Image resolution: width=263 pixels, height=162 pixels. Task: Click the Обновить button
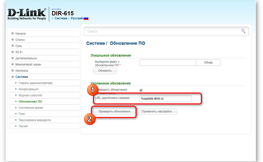click(105, 71)
